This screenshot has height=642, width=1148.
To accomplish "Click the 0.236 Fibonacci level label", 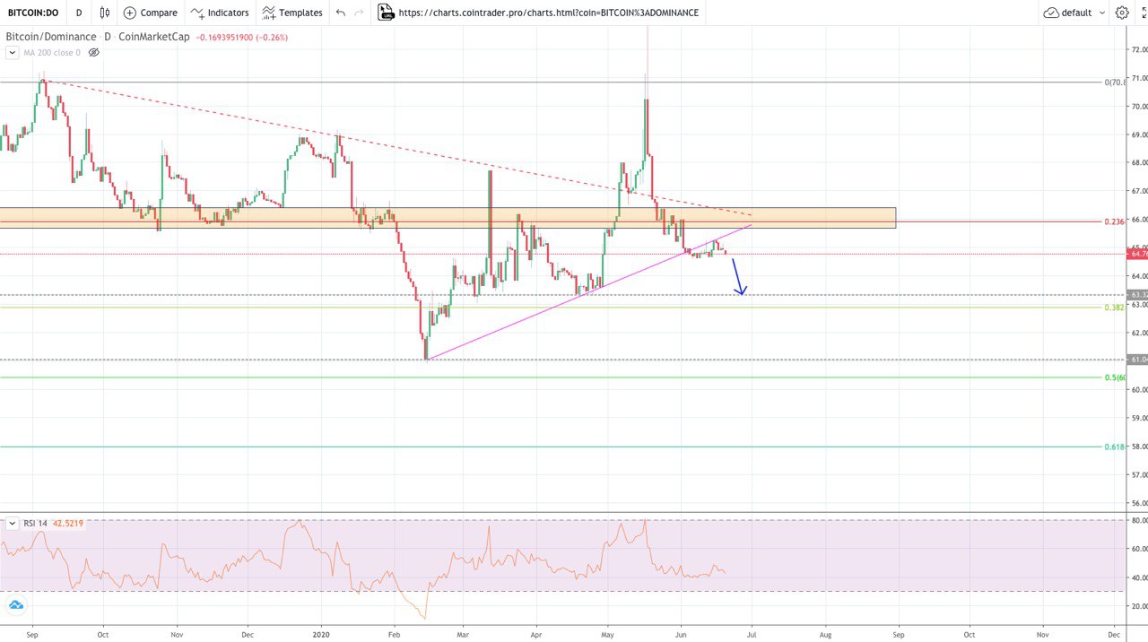I will pos(1115,221).
